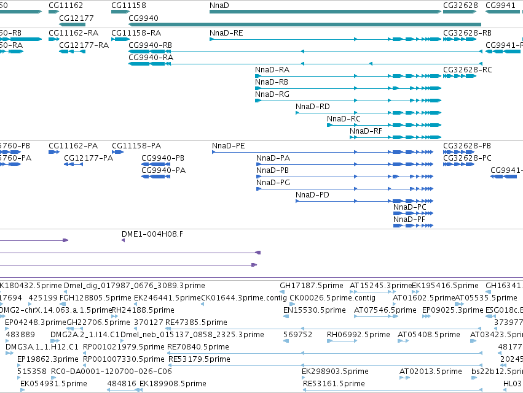
Task: Click the CG9940-RB transcript label
Action: (151, 45)
